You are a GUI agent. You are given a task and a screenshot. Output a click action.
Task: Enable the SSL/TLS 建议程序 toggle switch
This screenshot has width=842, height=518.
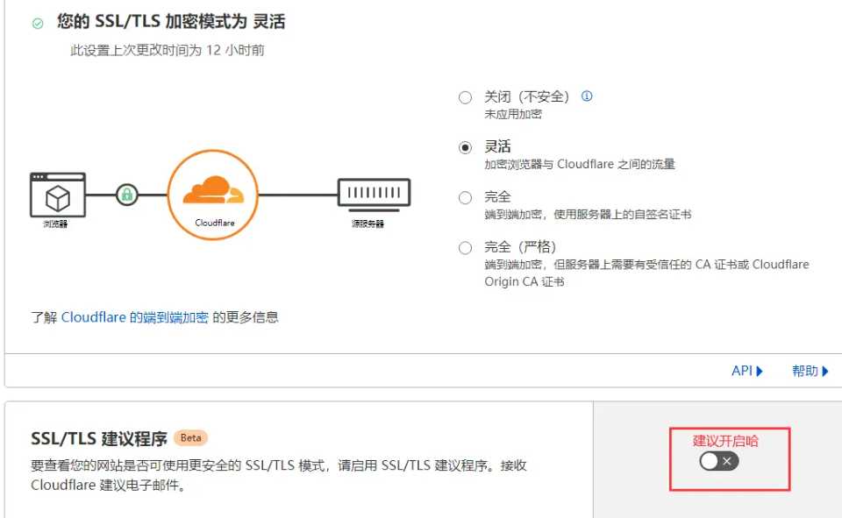point(719,461)
